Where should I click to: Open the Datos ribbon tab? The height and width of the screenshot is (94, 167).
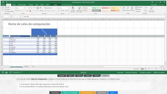click(37, 5)
